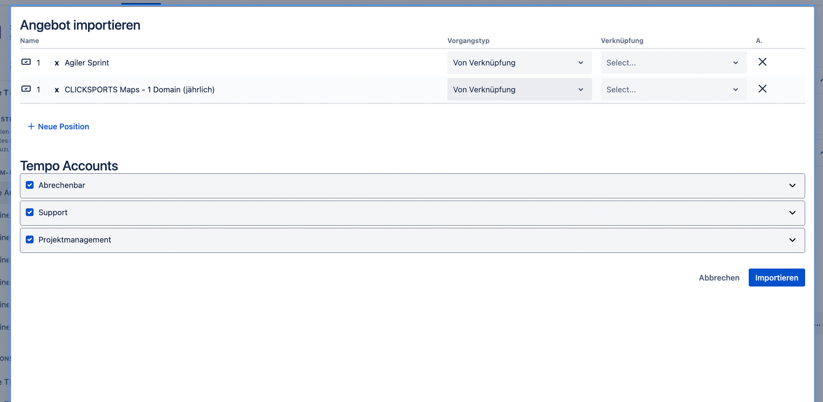This screenshot has width=823, height=402.
Task: Click the plus icon for Neue Position
Action: pos(31,126)
